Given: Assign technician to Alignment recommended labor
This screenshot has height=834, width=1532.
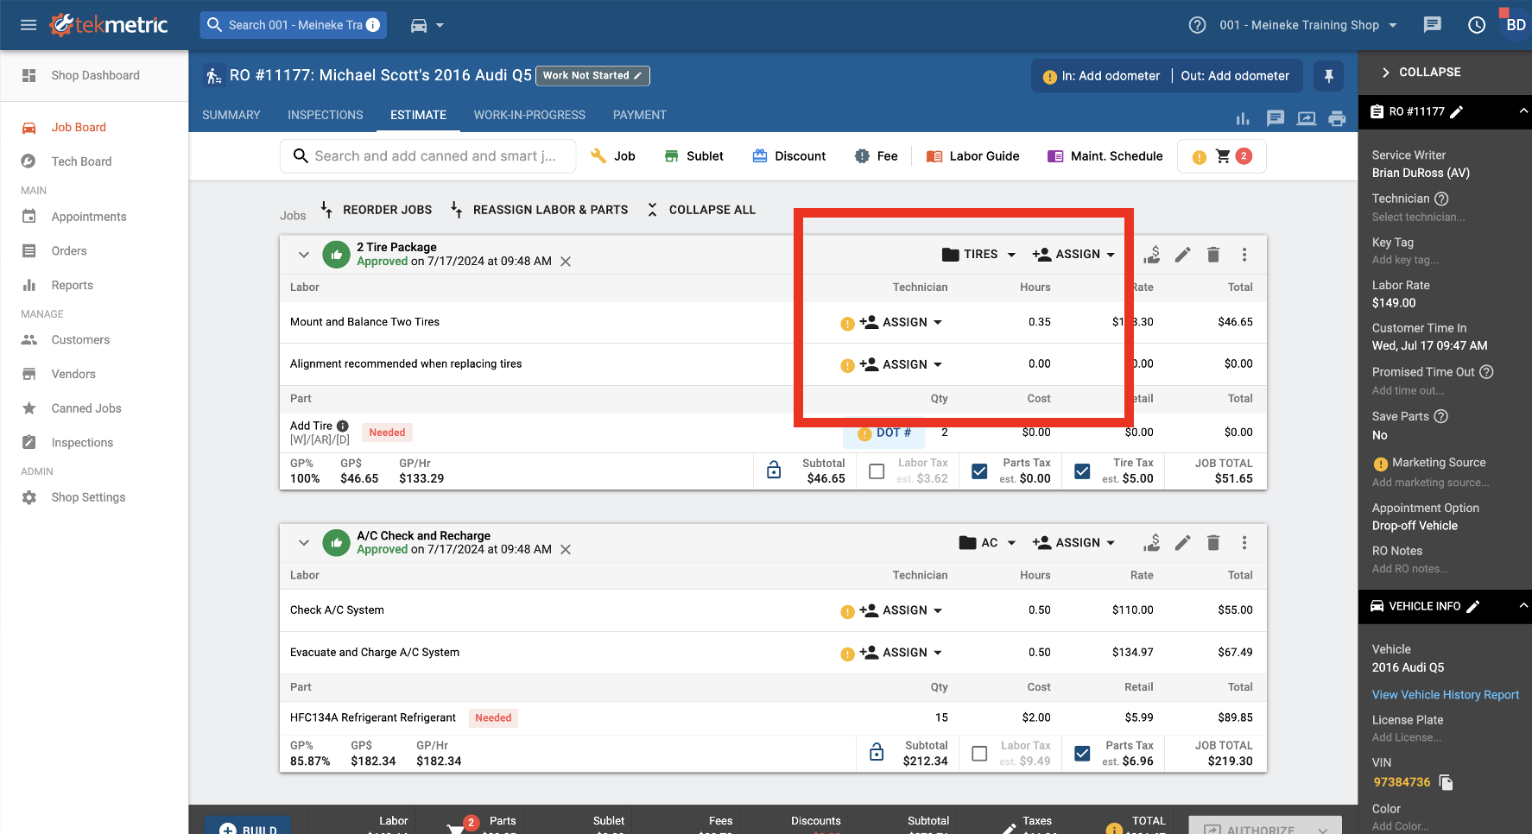Looking at the screenshot, I should pyautogui.click(x=901, y=364).
